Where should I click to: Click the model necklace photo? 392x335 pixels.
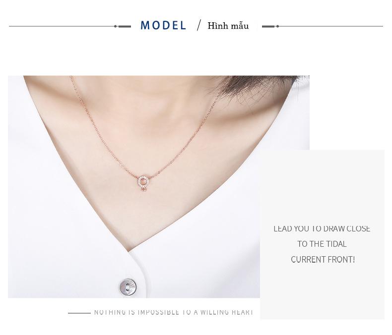(159, 187)
